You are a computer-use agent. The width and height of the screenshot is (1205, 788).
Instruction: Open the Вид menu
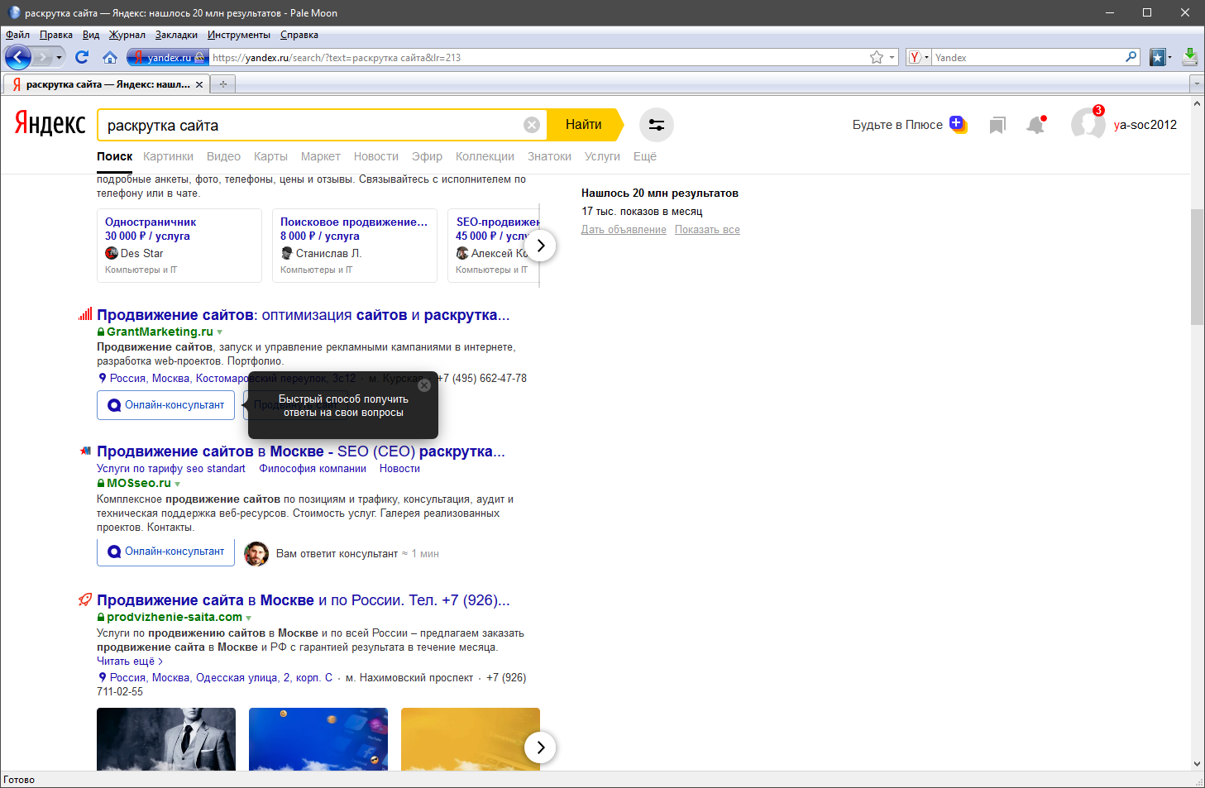click(91, 35)
